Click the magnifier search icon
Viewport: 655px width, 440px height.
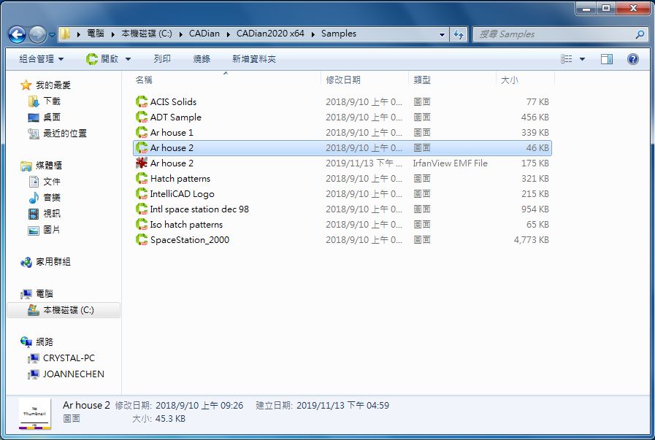640,34
